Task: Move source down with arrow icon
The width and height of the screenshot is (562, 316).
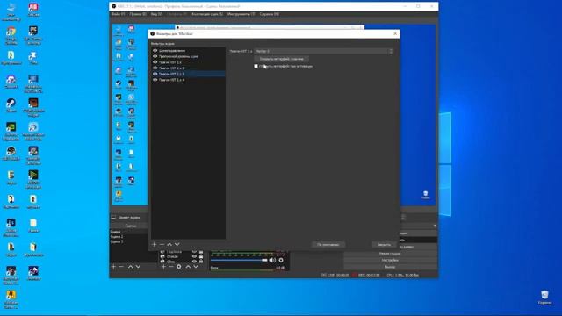Action: 196,267
